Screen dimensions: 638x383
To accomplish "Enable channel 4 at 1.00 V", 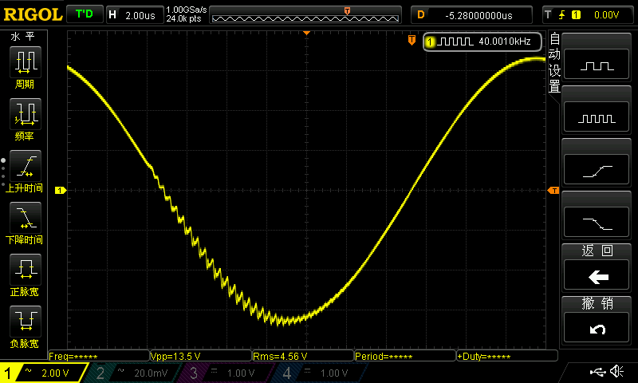I will pyautogui.click(x=320, y=373).
